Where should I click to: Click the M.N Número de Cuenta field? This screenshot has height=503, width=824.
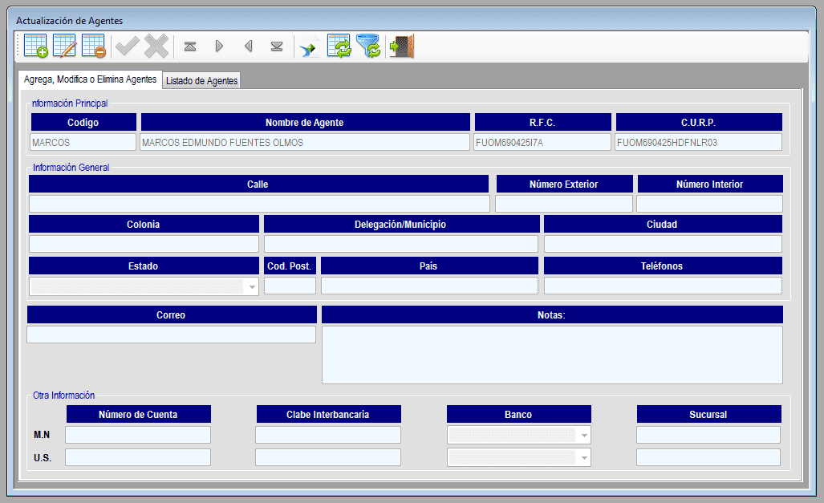(138, 435)
